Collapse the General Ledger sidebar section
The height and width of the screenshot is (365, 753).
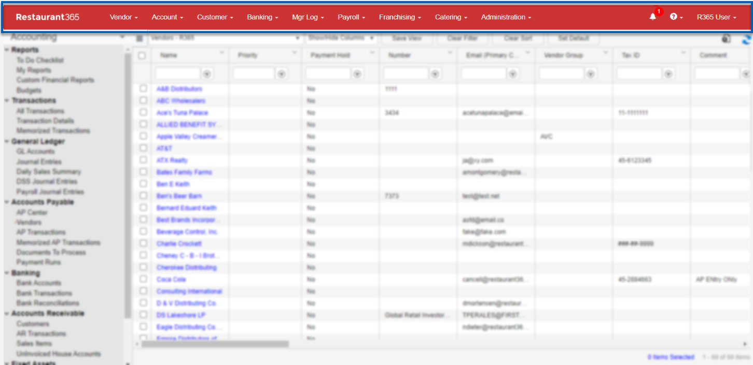click(x=7, y=141)
